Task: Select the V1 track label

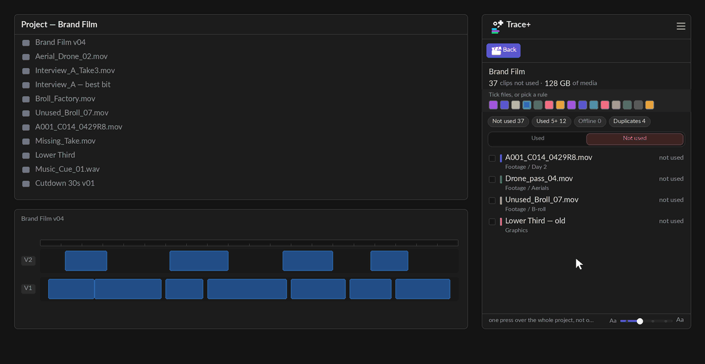Action: pyautogui.click(x=28, y=288)
